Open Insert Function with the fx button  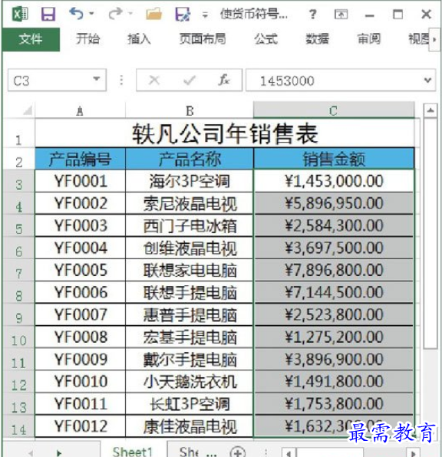click(224, 80)
